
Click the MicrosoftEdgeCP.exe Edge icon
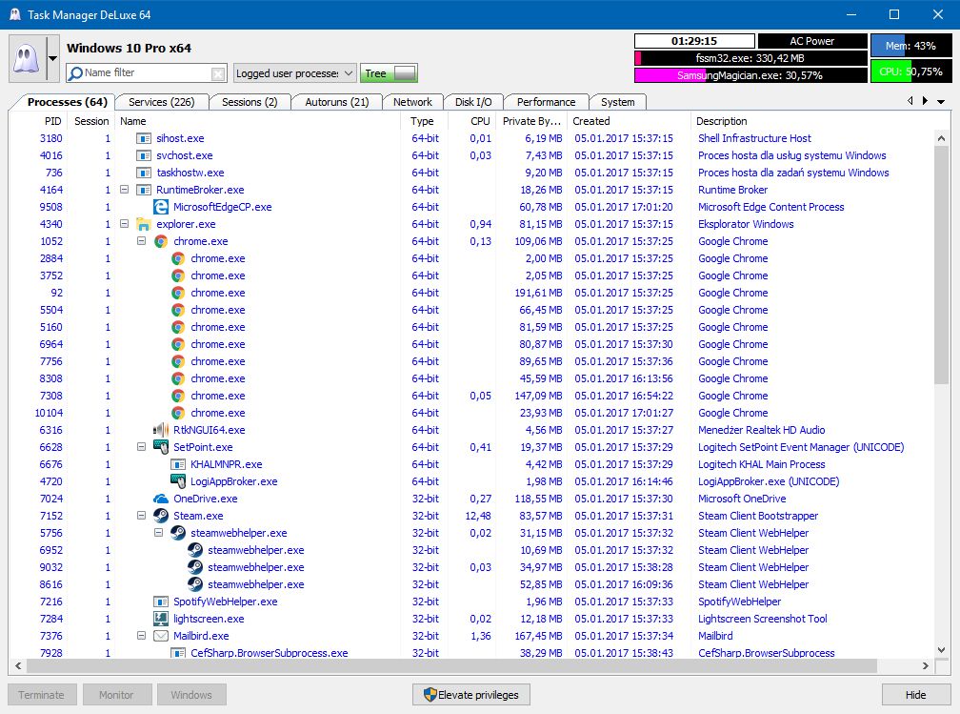pos(161,207)
